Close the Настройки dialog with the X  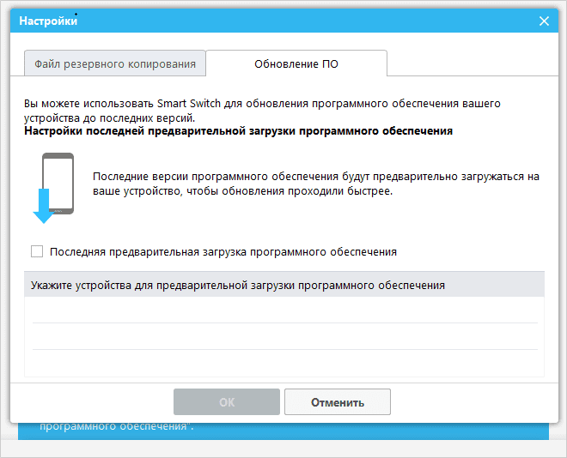tap(544, 21)
